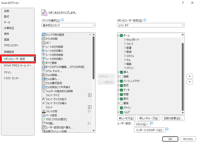Pick the insert sheet columns (シートの列を挿入) icon

[44, 59]
